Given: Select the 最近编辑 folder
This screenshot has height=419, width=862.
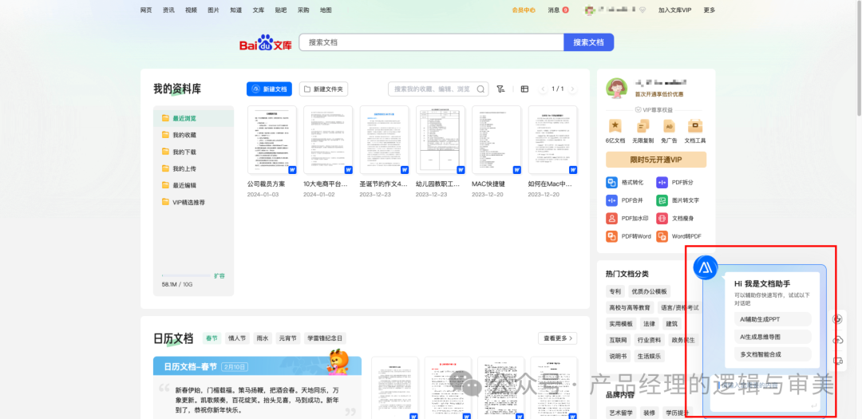Looking at the screenshot, I should tap(193, 185).
